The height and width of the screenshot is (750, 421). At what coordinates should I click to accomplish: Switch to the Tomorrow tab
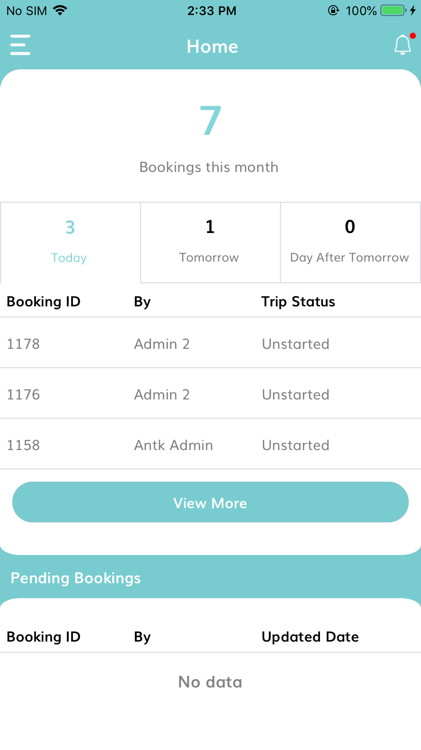(x=210, y=243)
